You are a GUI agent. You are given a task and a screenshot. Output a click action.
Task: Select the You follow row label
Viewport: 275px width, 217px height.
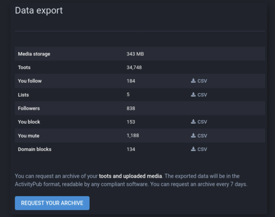pyautogui.click(x=30, y=81)
